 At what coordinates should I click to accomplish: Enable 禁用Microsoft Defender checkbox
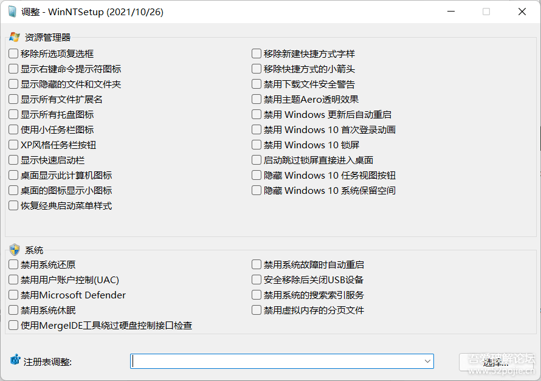[x=13, y=295]
